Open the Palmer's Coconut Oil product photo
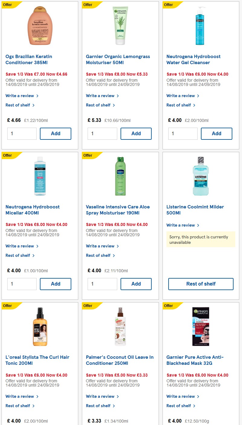Screen dimensions: 242x425 [120, 327]
